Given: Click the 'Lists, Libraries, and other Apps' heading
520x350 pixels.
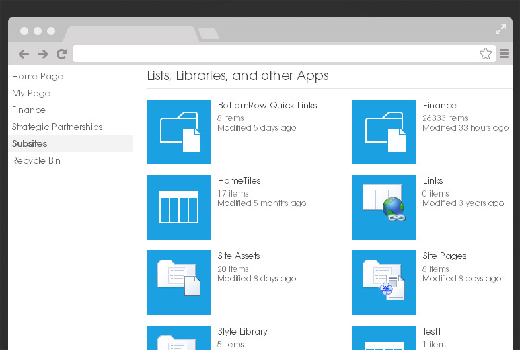Looking at the screenshot, I should click(237, 76).
